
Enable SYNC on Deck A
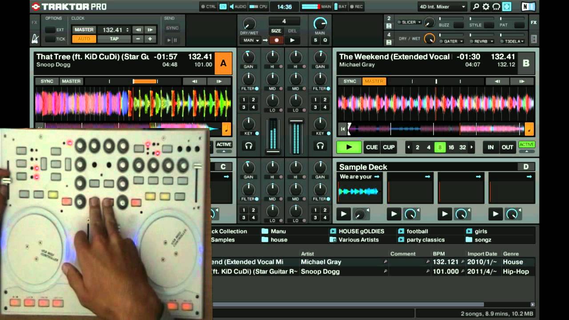[x=47, y=81]
